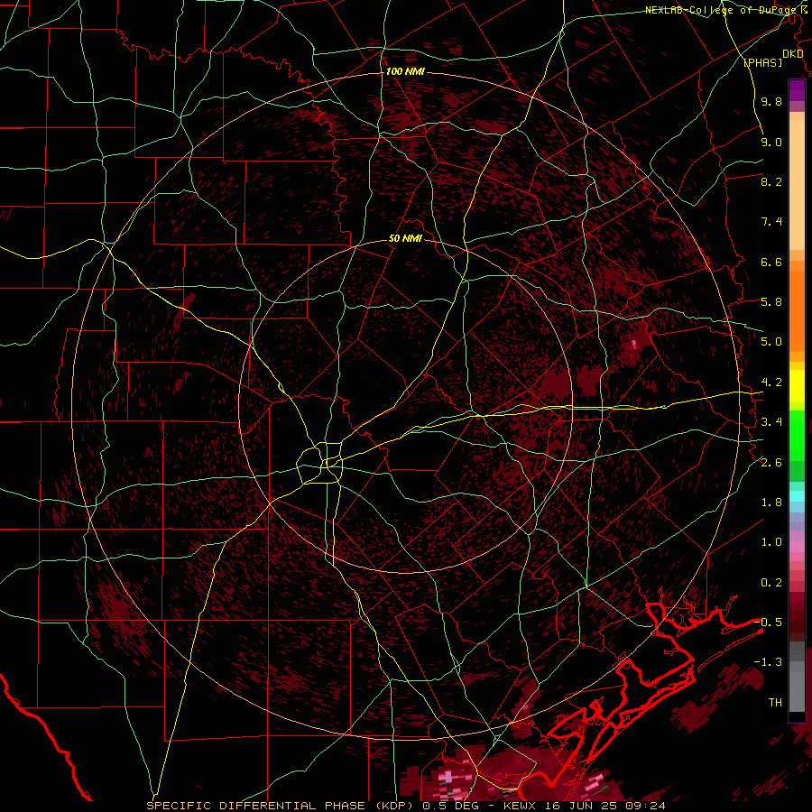The image size is (812, 812).
Task: Click the 0.2 scale value
Action: coord(771,583)
